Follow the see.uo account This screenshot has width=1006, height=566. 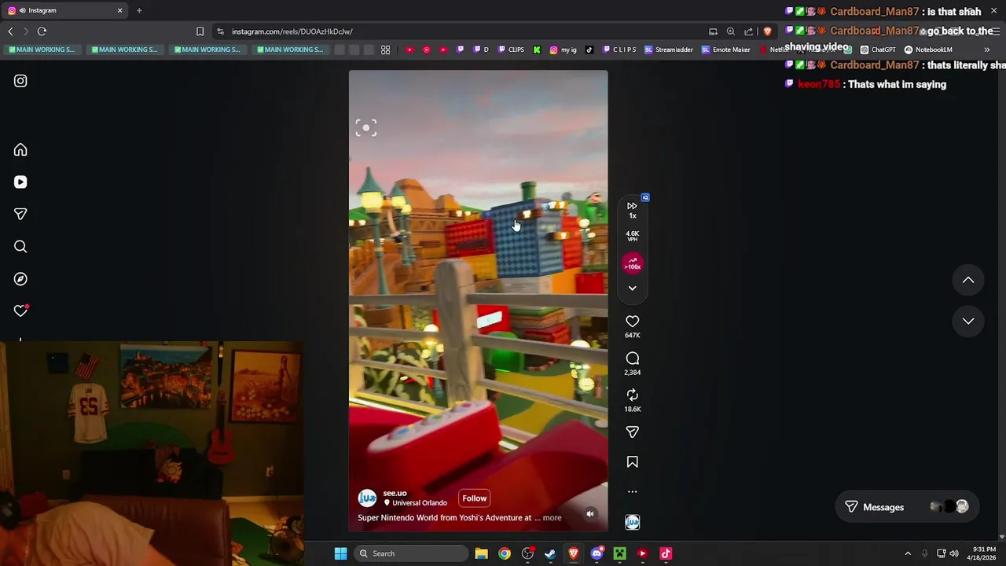click(474, 498)
